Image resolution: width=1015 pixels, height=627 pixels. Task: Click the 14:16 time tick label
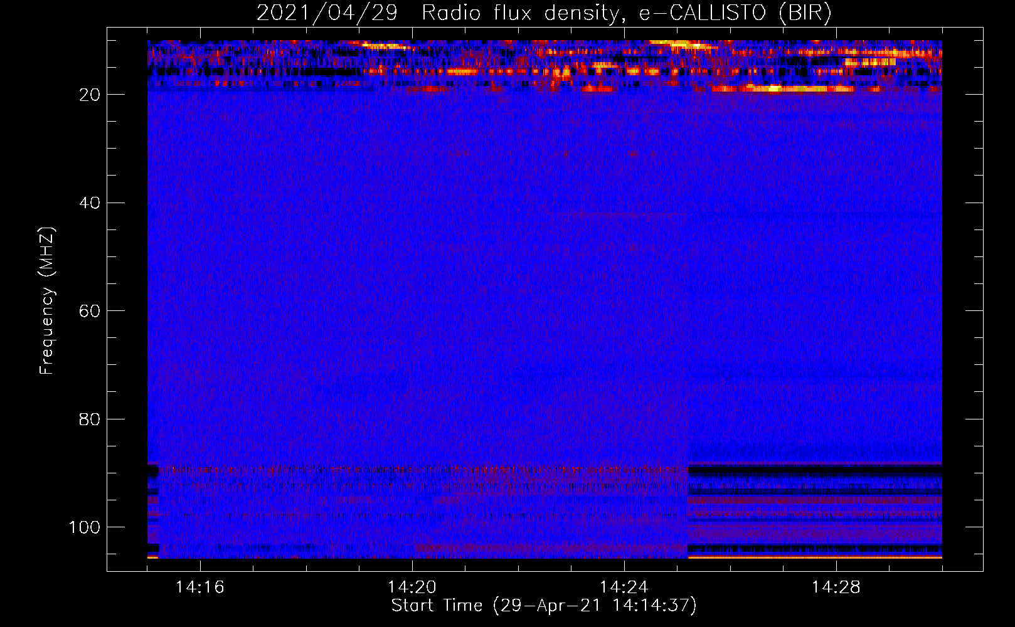tap(199, 587)
